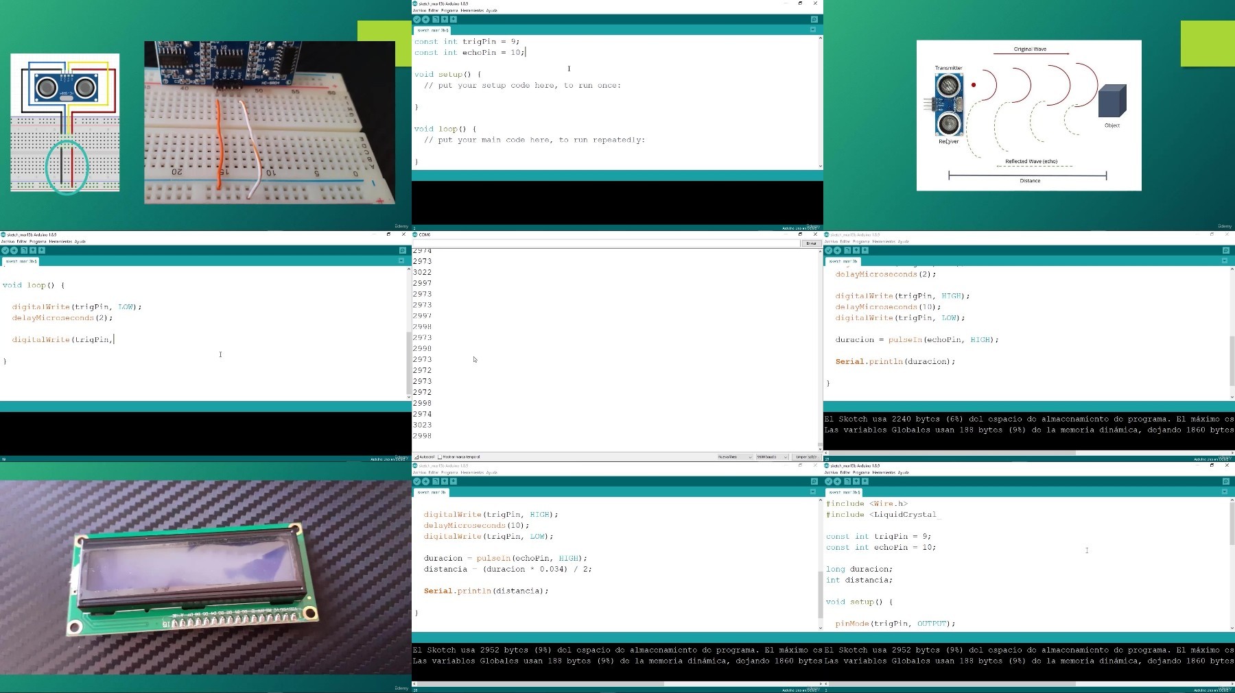Open the 9600 baudio baud rate dropdown
The width and height of the screenshot is (1235, 693).
point(772,457)
